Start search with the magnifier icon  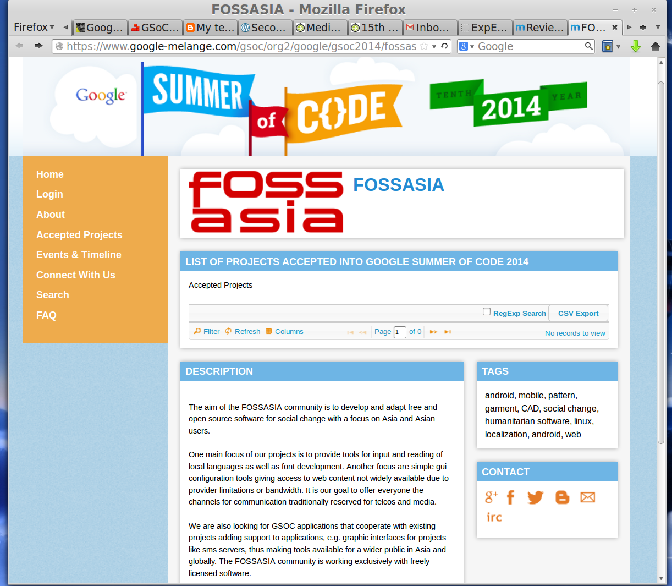point(588,46)
